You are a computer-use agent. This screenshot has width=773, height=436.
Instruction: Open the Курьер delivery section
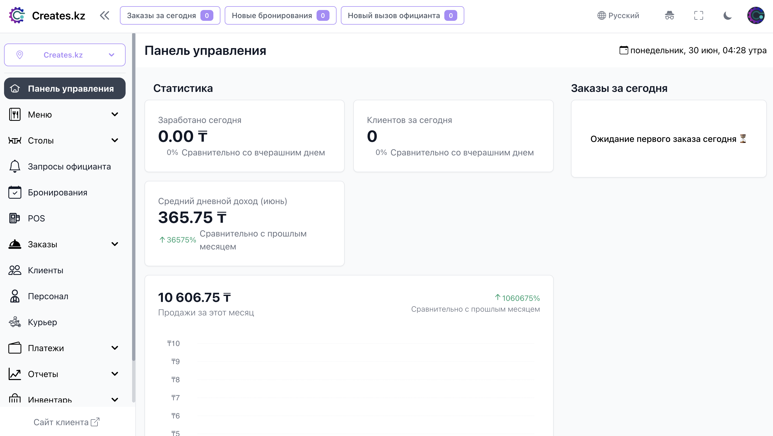tap(42, 322)
